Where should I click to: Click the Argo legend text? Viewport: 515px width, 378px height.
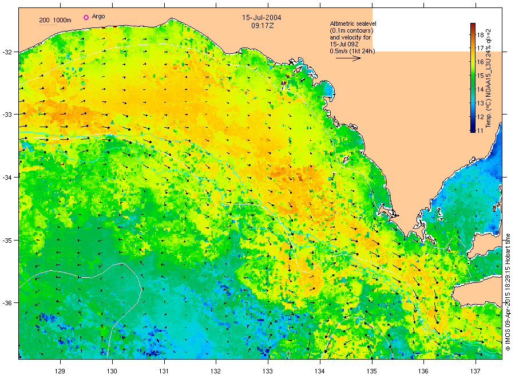click(98, 17)
